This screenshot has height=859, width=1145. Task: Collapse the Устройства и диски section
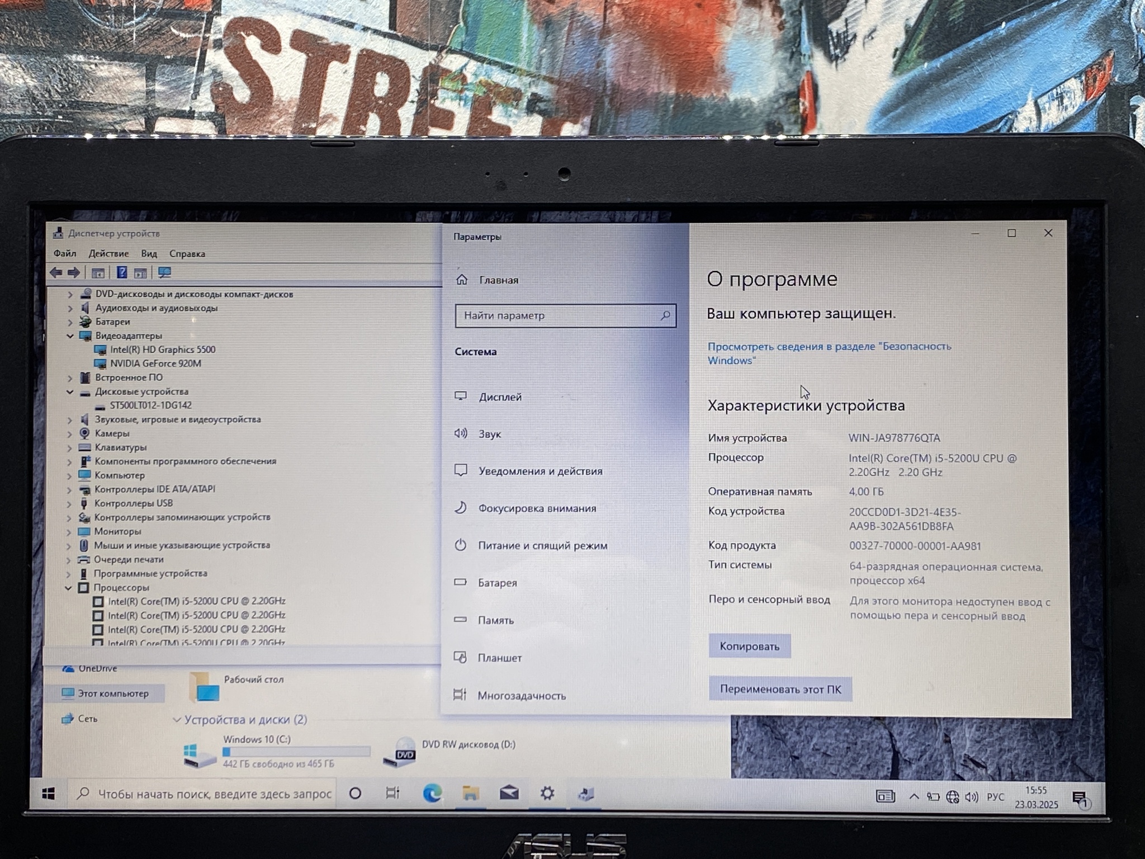pyautogui.click(x=177, y=720)
